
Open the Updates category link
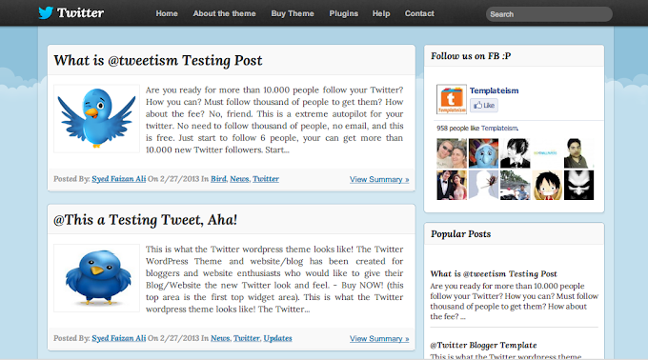(x=277, y=338)
